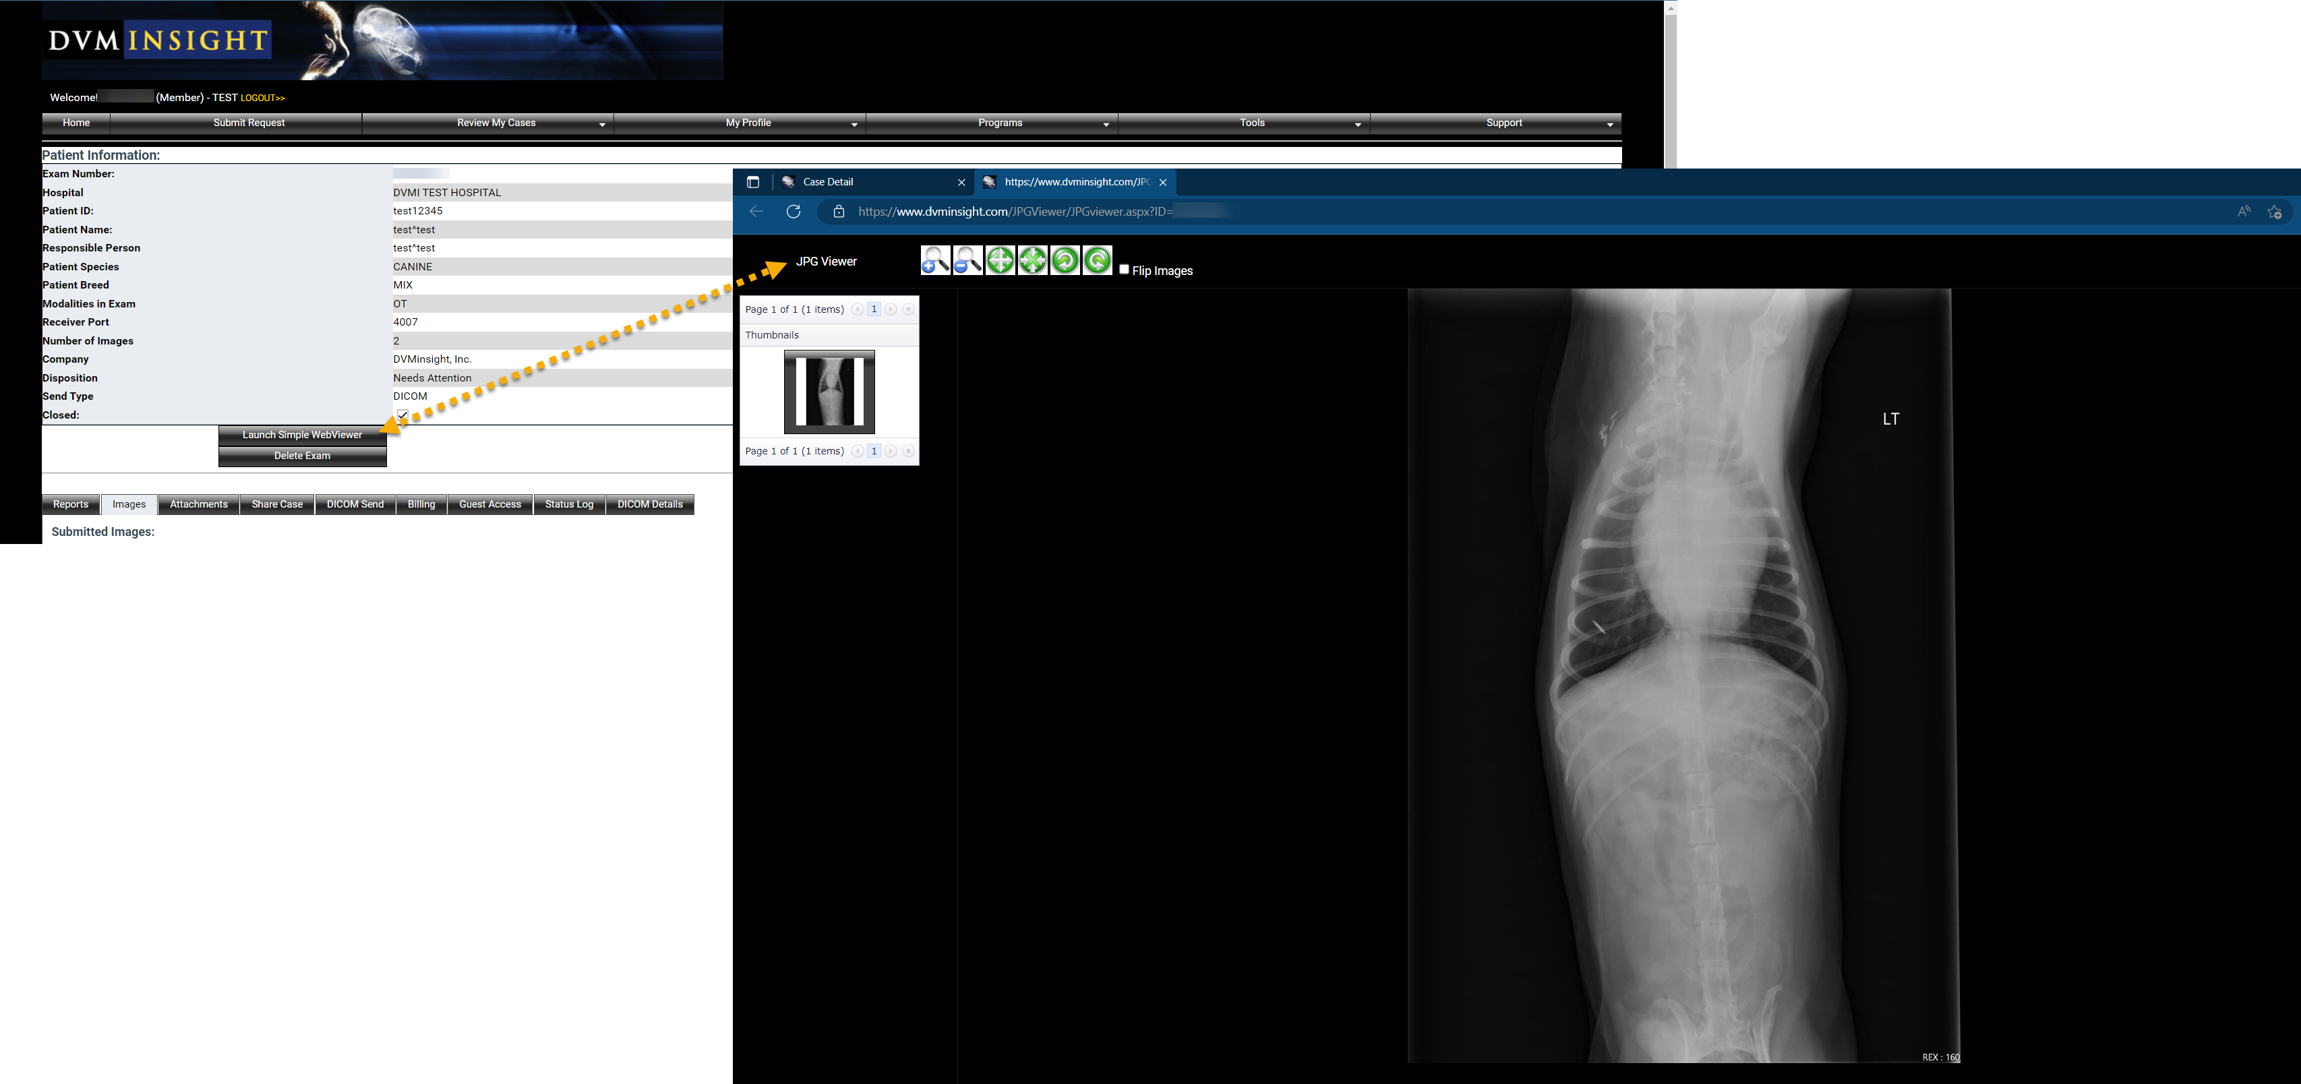Expand the Programs dropdown arrow
The height and width of the screenshot is (1084, 2301).
(1106, 125)
